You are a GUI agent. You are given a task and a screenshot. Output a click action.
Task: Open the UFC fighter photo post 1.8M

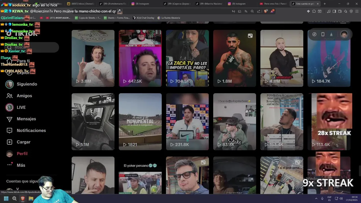click(235, 58)
